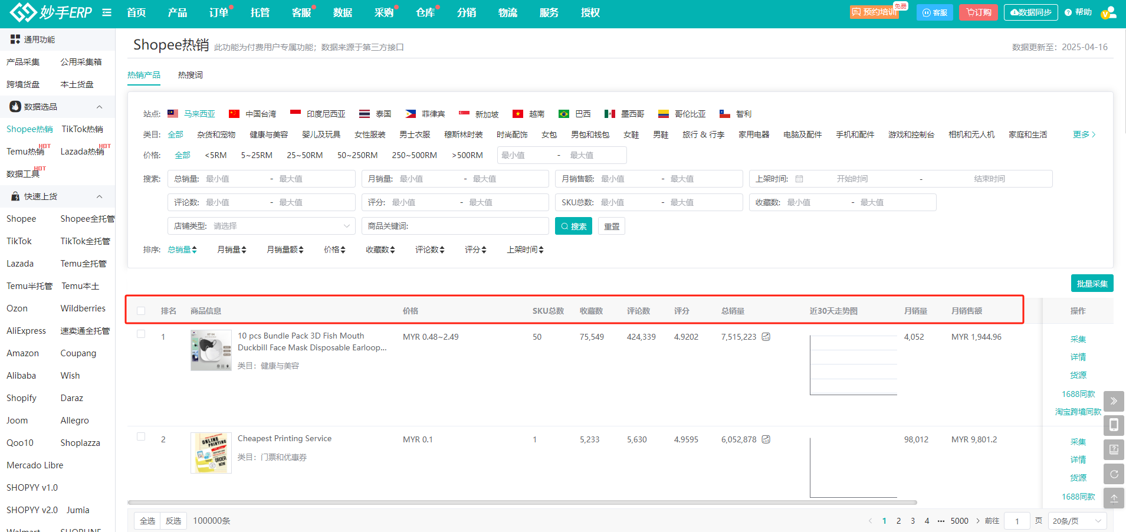1126x532 pixels.
Task: Click the 全选 button at bottom
Action: 147,521
